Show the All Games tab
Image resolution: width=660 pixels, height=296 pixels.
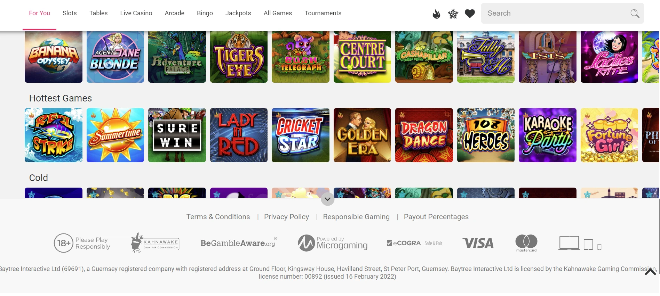point(278,13)
